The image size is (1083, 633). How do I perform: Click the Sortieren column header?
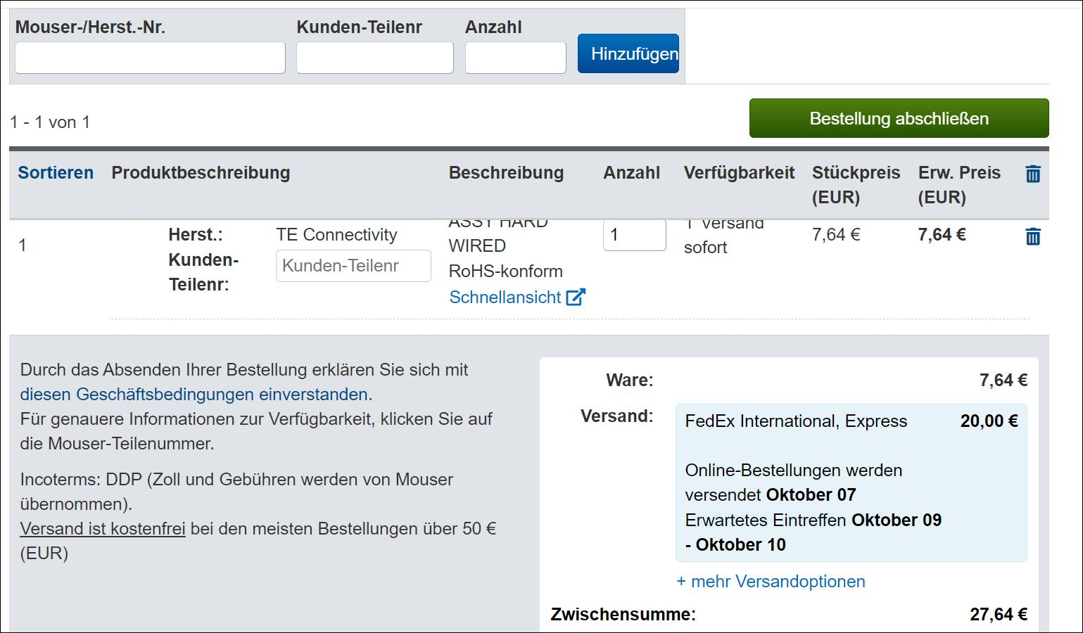coord(56,173)
